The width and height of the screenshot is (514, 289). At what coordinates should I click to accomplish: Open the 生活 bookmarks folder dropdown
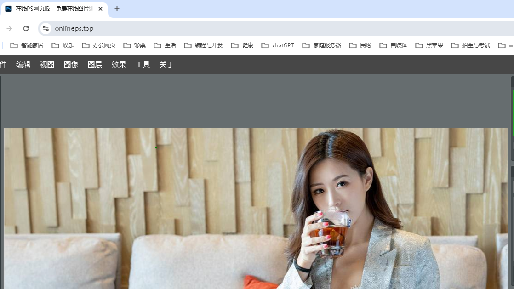click(166, 45)
